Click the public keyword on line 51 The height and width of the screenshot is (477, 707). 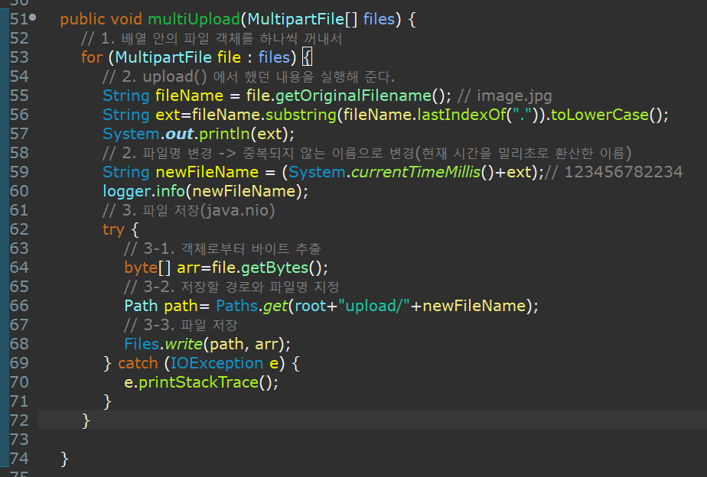[x=83, y=19]
